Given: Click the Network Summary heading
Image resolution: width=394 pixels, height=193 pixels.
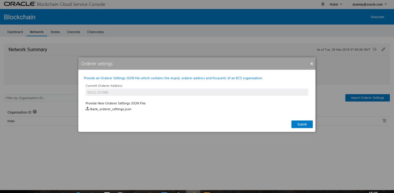Looking at the screenshot, I should coord(28,50).
